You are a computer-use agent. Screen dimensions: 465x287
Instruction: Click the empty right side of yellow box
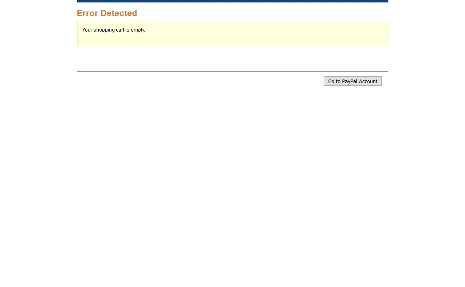328,34
